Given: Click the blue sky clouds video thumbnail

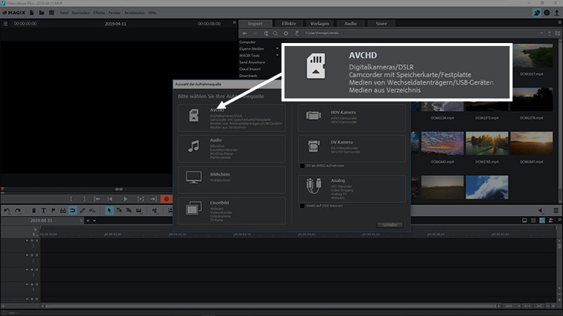Looking at the screenshot, I should point(487,187).
